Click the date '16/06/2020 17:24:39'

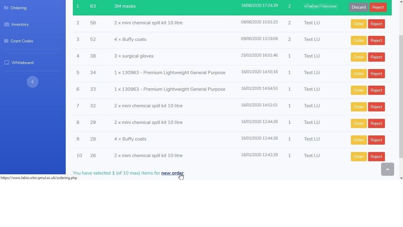259,6
